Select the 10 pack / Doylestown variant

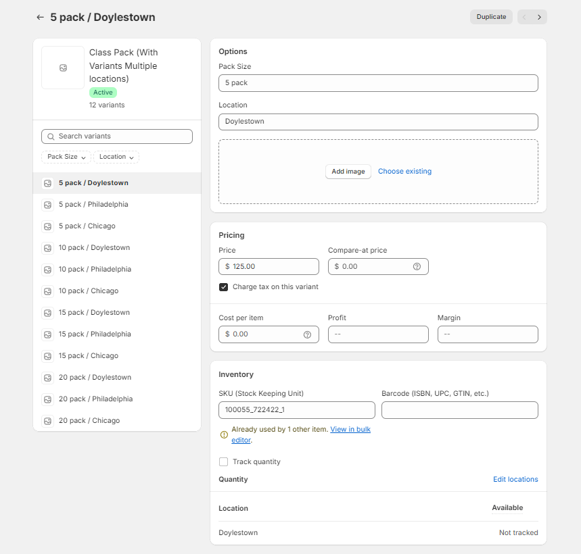[x=94, y=248]
